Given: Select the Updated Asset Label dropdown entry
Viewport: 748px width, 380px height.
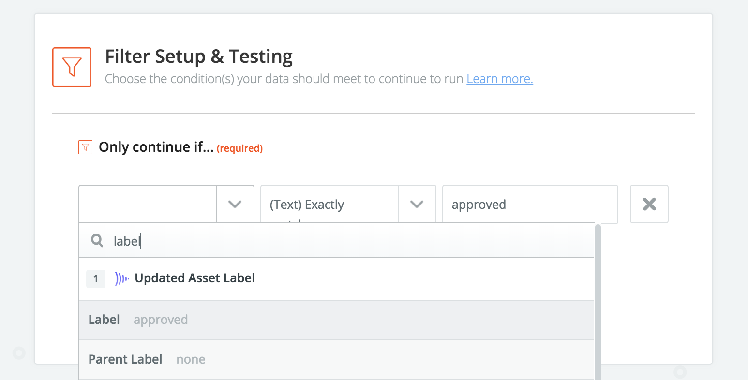Looking at the screenshot, I should pyautogui.click(x=194, y=278).
